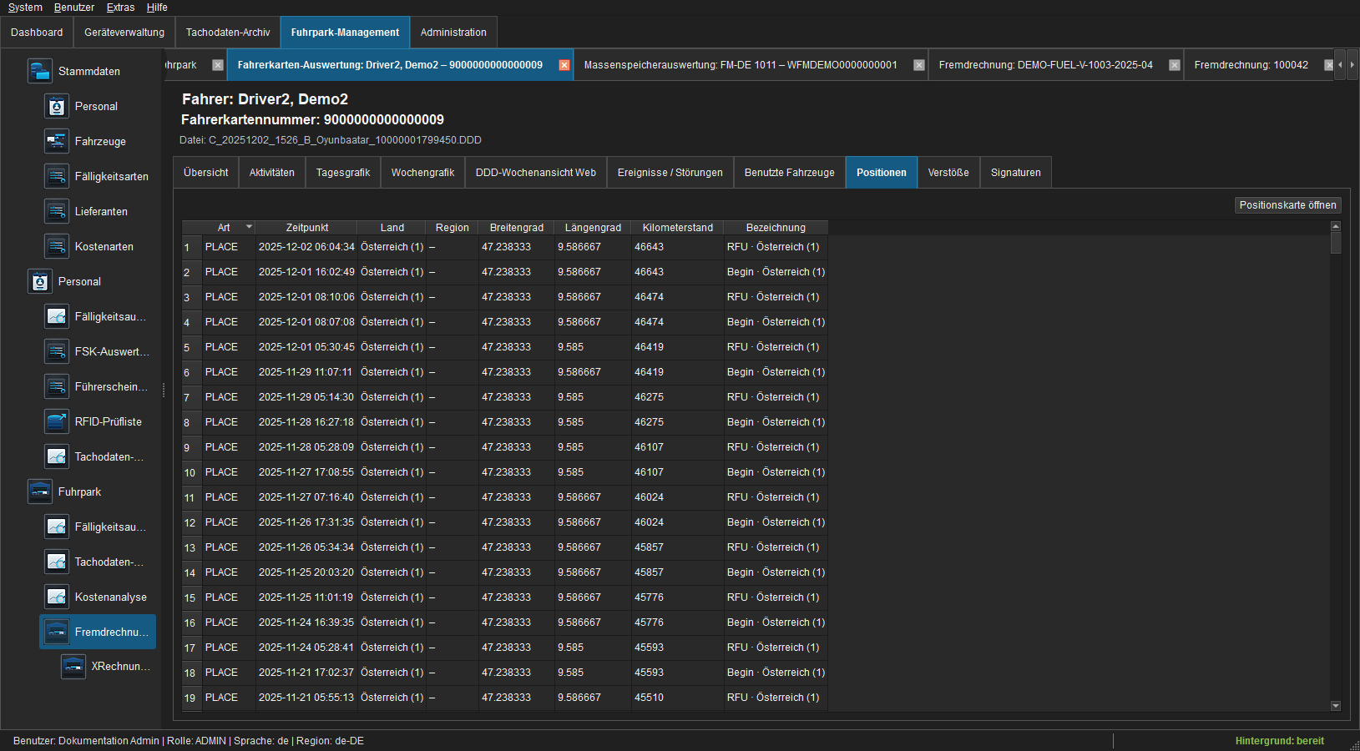Click the tab strip right scroll arrow
This screenshot has width=1360, height=751.
[1352, 64]
